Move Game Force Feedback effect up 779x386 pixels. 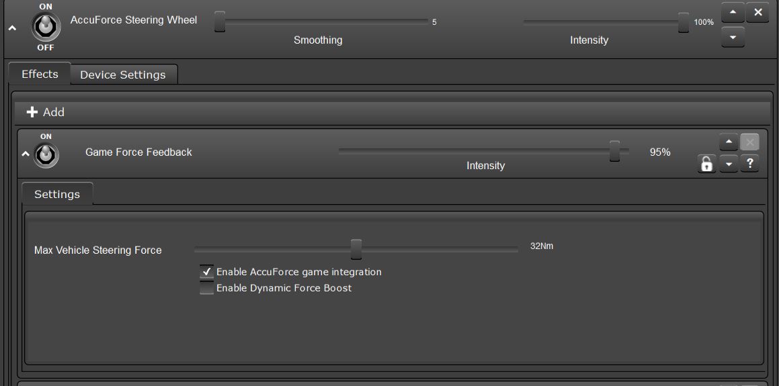[x=729, y=142]
